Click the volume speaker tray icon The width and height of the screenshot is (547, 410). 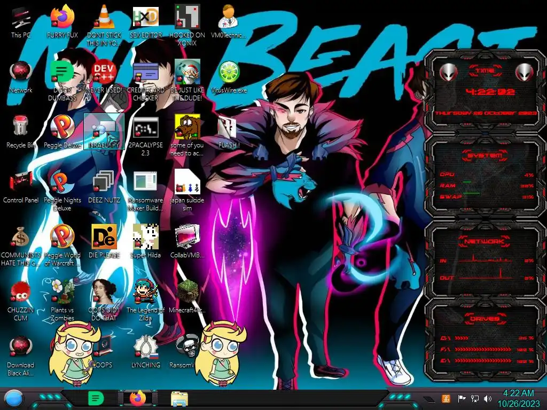pos(488,398)
